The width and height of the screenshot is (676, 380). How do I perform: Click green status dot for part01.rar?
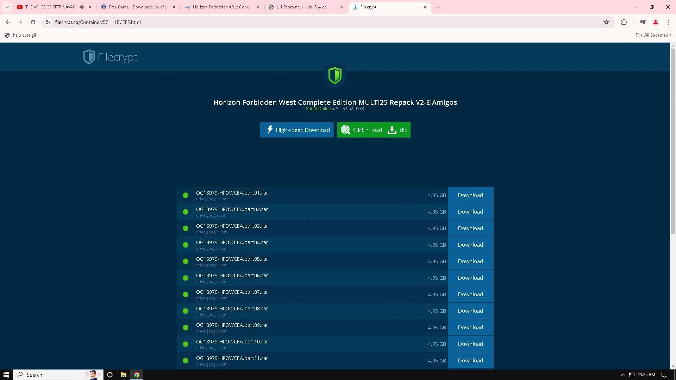(186, 195)
